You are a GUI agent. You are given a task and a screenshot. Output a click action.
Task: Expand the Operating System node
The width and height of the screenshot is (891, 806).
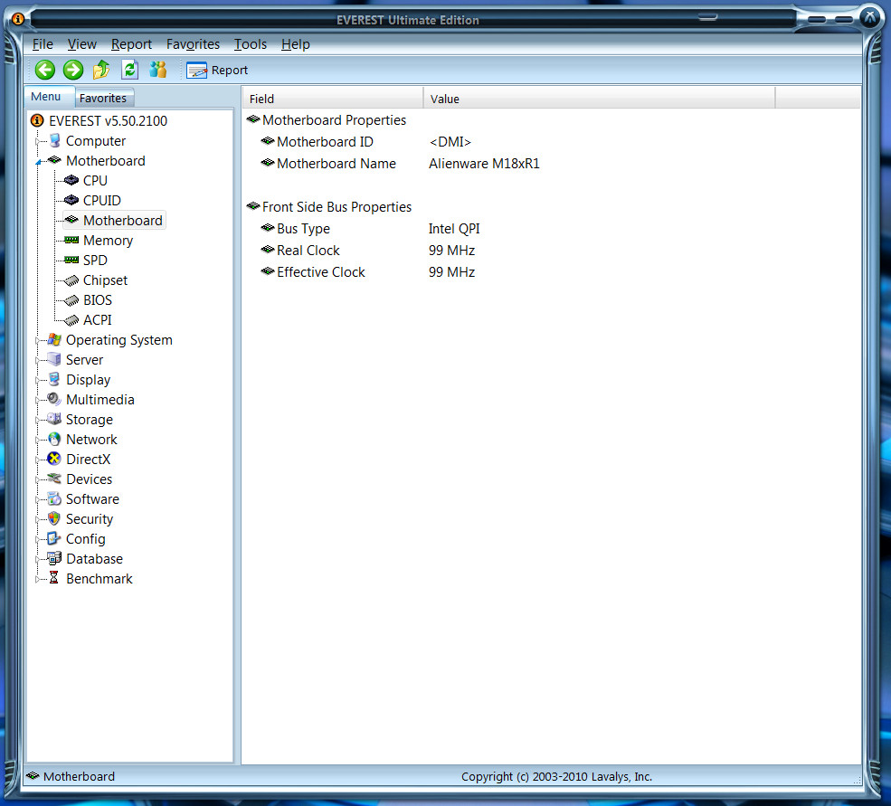click(39, 340)
